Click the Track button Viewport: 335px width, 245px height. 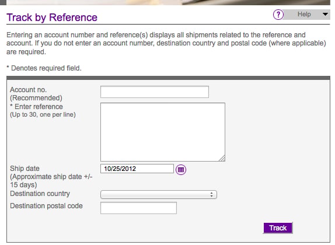point(278,228)
